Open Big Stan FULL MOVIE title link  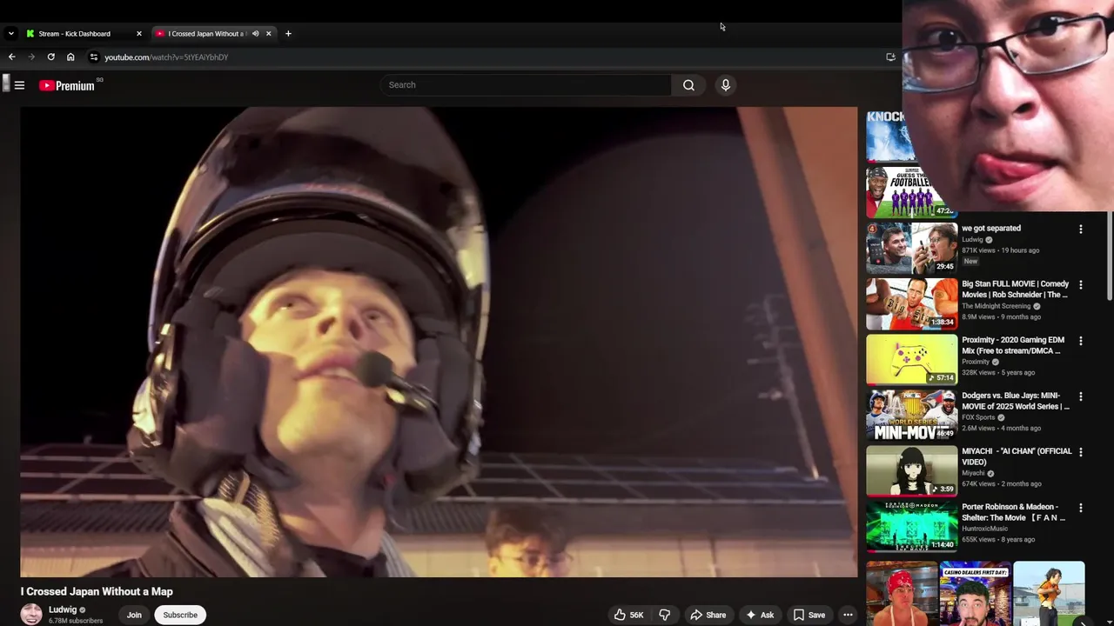pos(1015,290)
